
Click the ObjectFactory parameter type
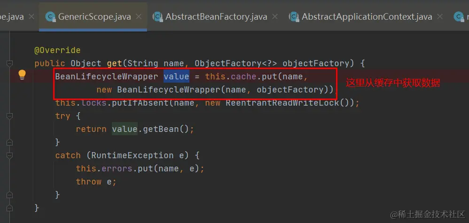point(236,63)
